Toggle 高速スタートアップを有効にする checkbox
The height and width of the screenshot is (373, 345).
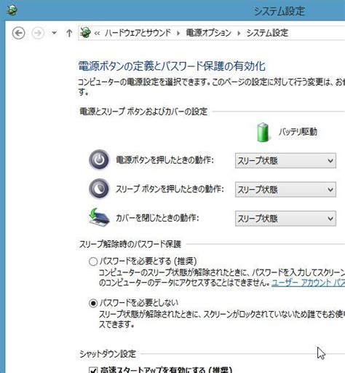93,370
